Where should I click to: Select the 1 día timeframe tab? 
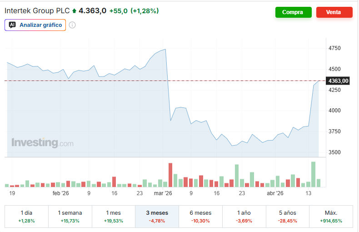tap(26, 217)
